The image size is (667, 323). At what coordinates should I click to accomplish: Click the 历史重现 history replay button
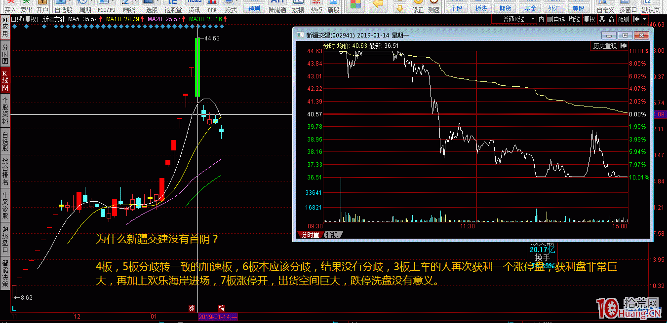tap(605, 46)
